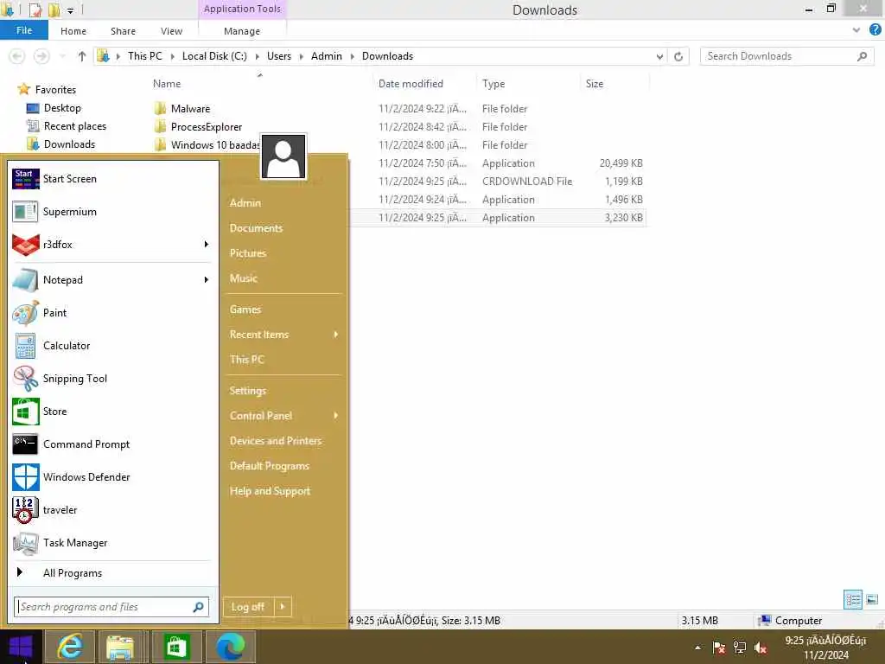
Task: Expand the ribbon with the chevron
Action: (x=856, y=30)
